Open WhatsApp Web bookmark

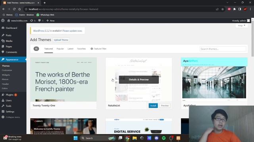[x=45, y=15]
